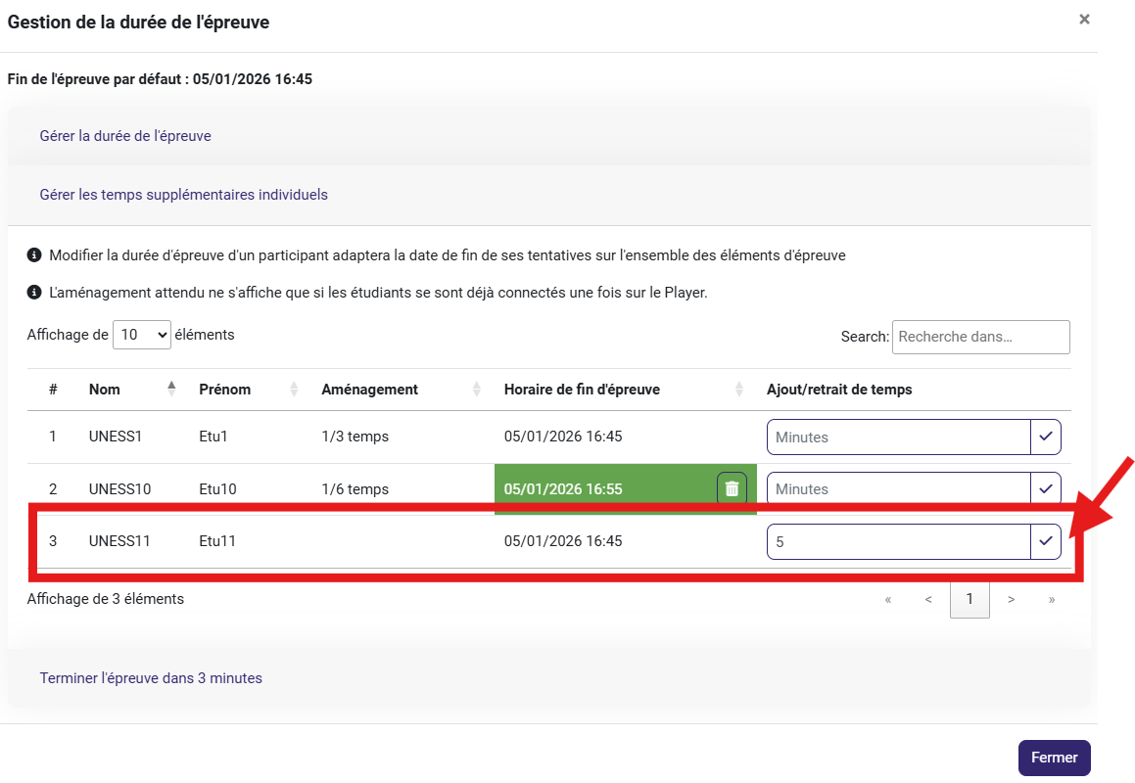
Task: Confirm time change for UNESS10 with checkmark
Action: click(x=1046, y=487)
